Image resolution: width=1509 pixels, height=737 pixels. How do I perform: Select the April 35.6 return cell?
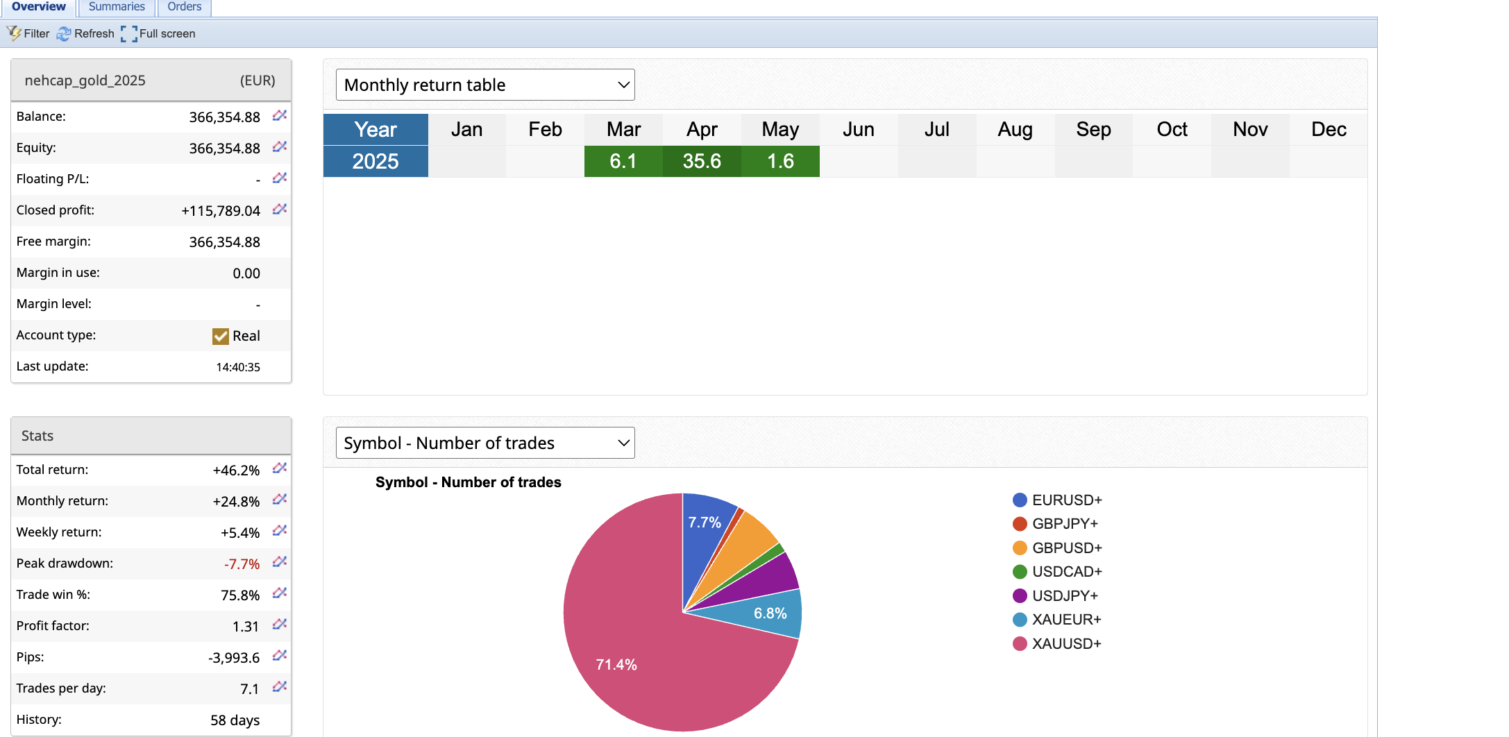tap(702, 161)
